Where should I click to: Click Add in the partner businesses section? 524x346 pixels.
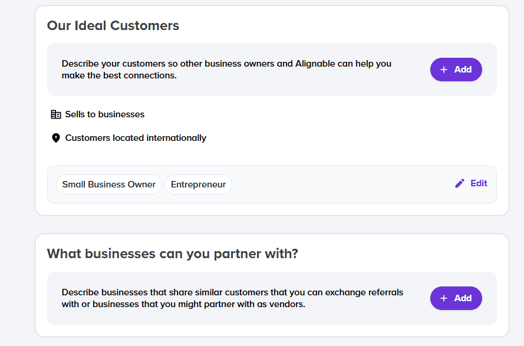pyautogui.click(x=456, y=298)
